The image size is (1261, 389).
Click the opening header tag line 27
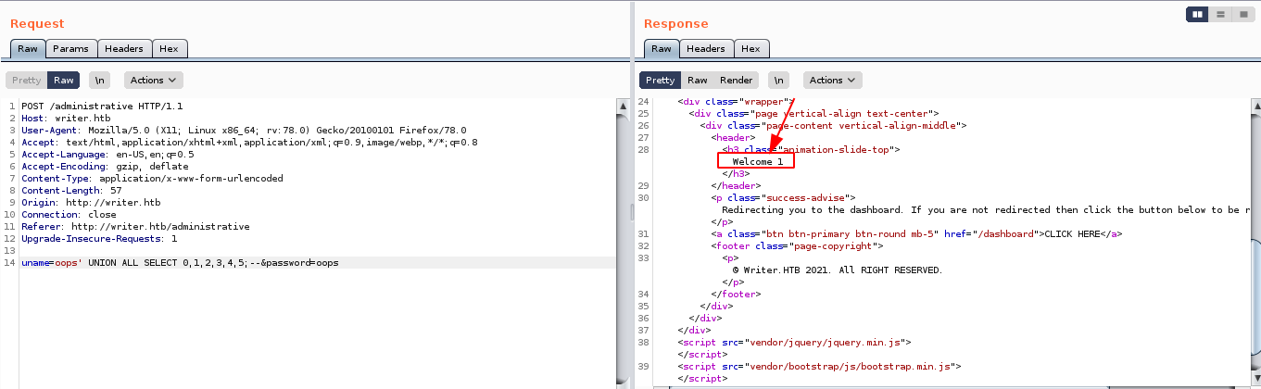(732, 137)
